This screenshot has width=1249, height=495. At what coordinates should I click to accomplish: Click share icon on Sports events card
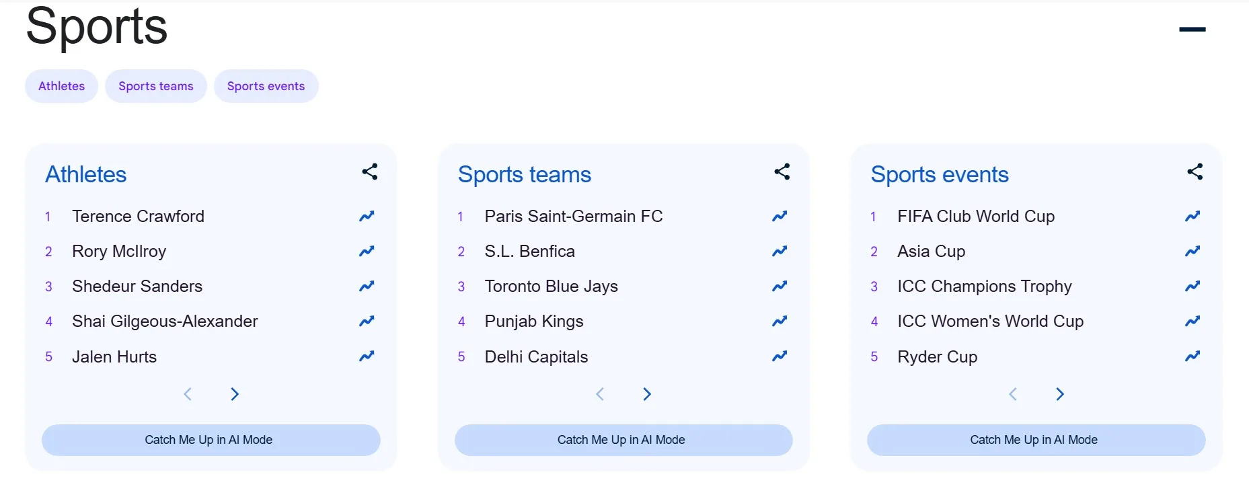click(x=1195, y=172)
